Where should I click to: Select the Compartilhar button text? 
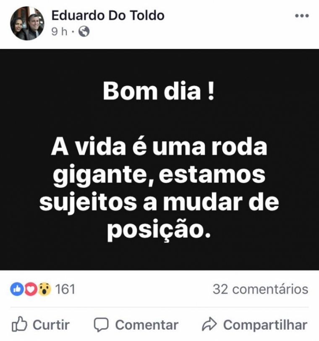(x=265, y=325)
